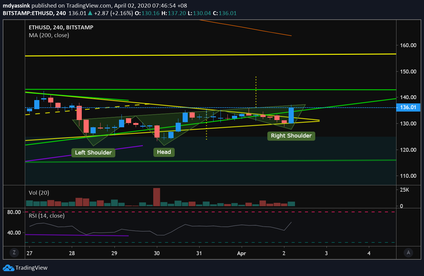Click the Apr date label on time axis

coord(241,253)
